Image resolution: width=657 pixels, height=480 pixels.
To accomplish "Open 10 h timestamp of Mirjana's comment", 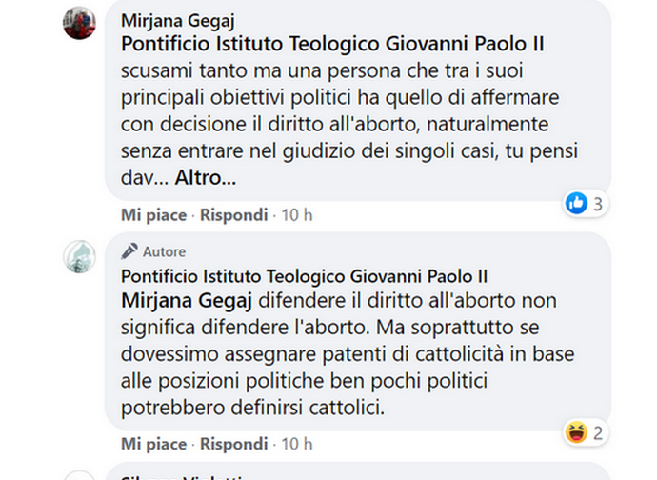I will click(296, 215).
